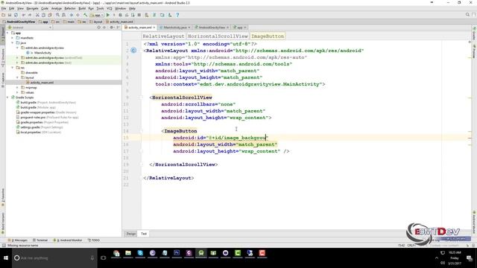Collapse the Gradle Scripts node

point(7,98)
